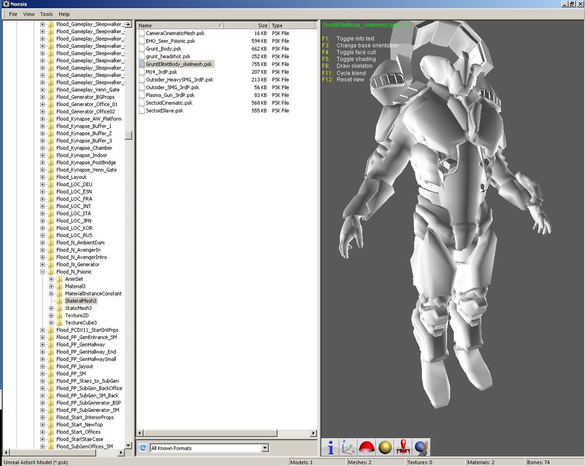Click the file icon of Grunt_Body.psk
This screenshot has width=585, height=466.
(142, 49)
